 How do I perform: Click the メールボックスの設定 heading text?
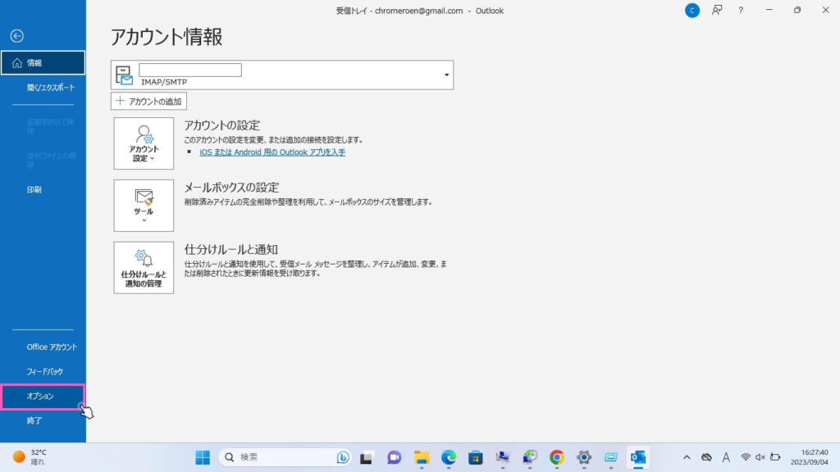pos(231,188)
